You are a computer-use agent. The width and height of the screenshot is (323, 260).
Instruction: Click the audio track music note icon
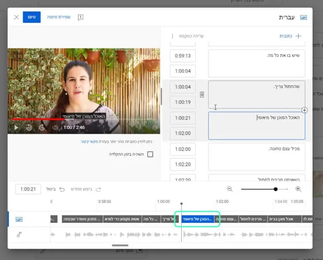click(19, 234)
